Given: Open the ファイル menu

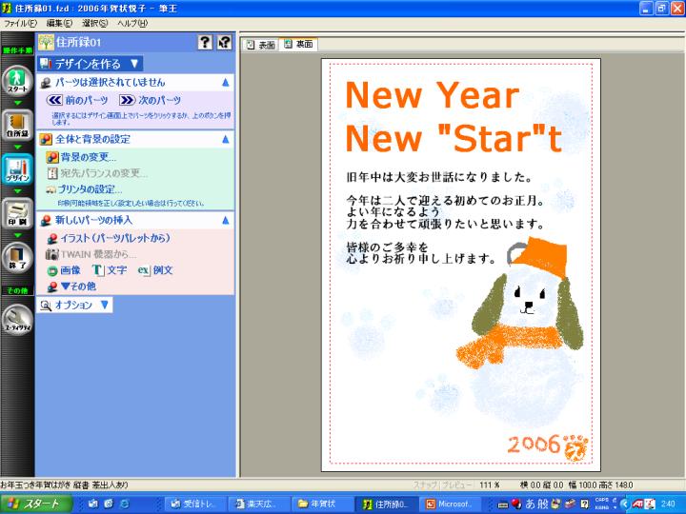Looking at the screenshot, I should pos(21,23).
